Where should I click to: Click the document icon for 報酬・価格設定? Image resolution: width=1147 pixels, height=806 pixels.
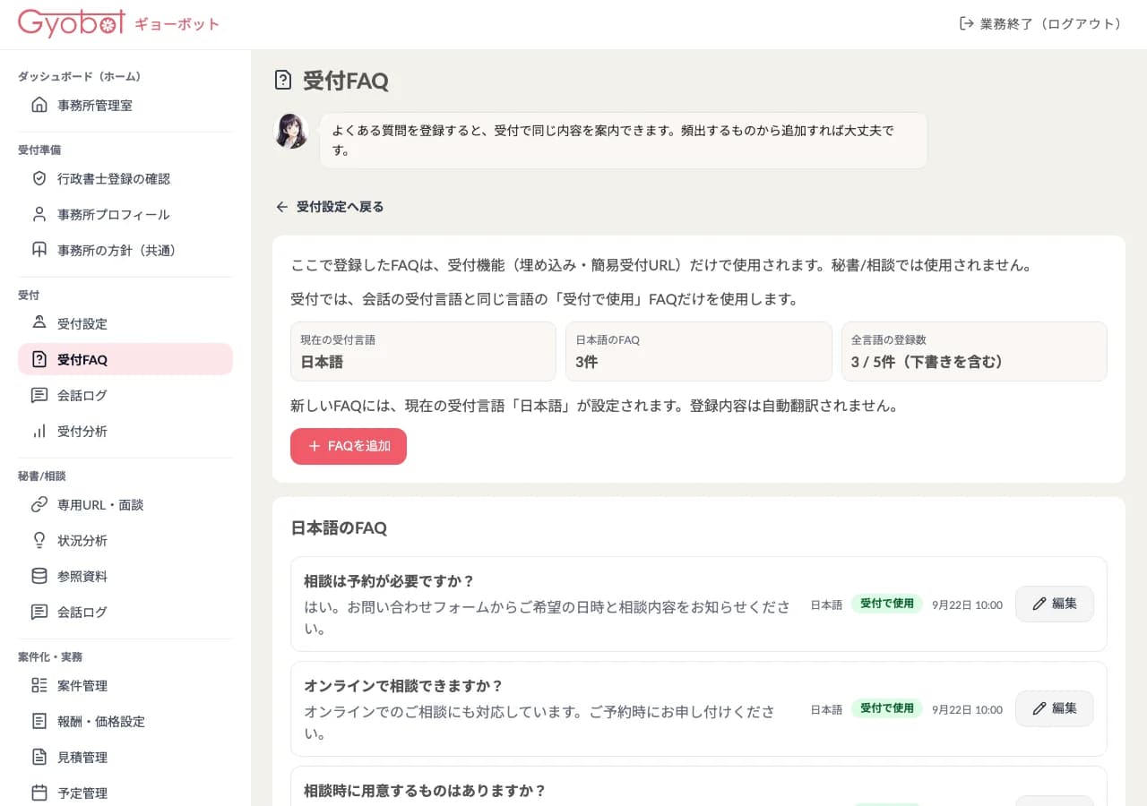point(39,721)
